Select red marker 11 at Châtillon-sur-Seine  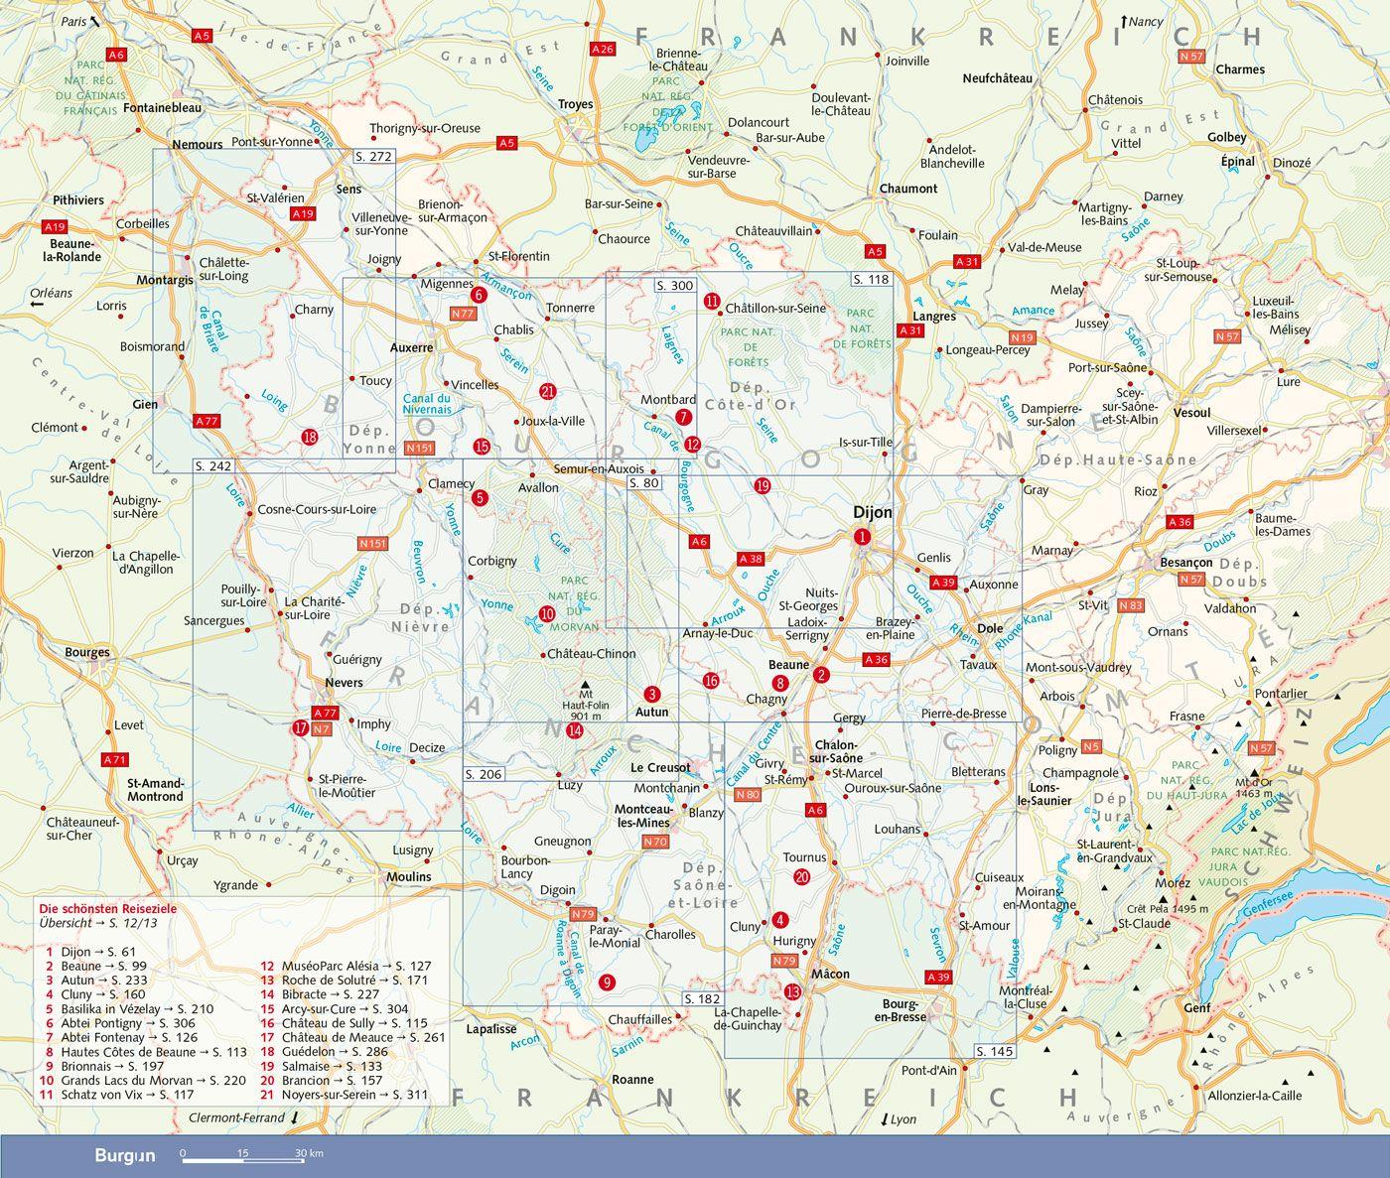pyautogui.click(x=711, y=301)
